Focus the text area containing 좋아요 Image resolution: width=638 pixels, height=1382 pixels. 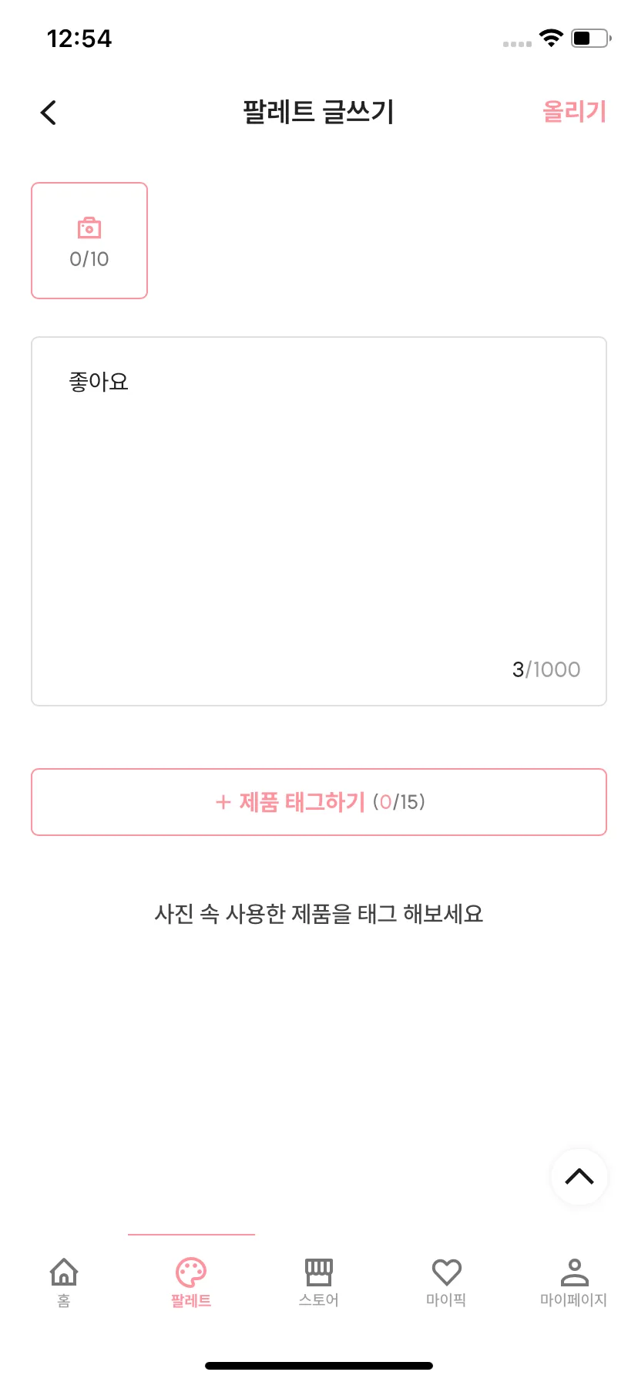click(319, 521)
